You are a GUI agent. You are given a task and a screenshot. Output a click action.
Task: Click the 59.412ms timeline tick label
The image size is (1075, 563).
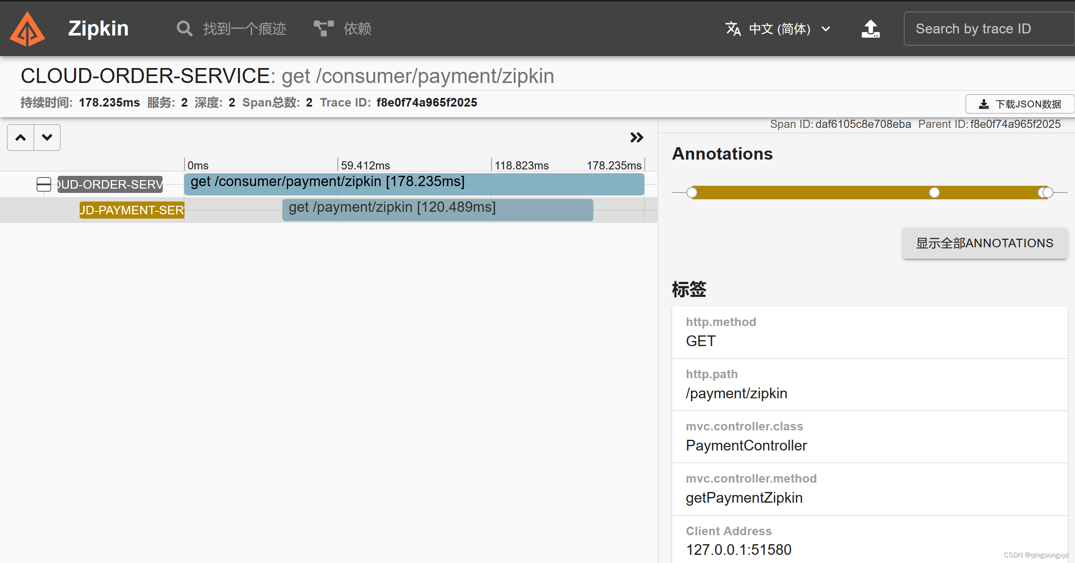coord(365,166)
